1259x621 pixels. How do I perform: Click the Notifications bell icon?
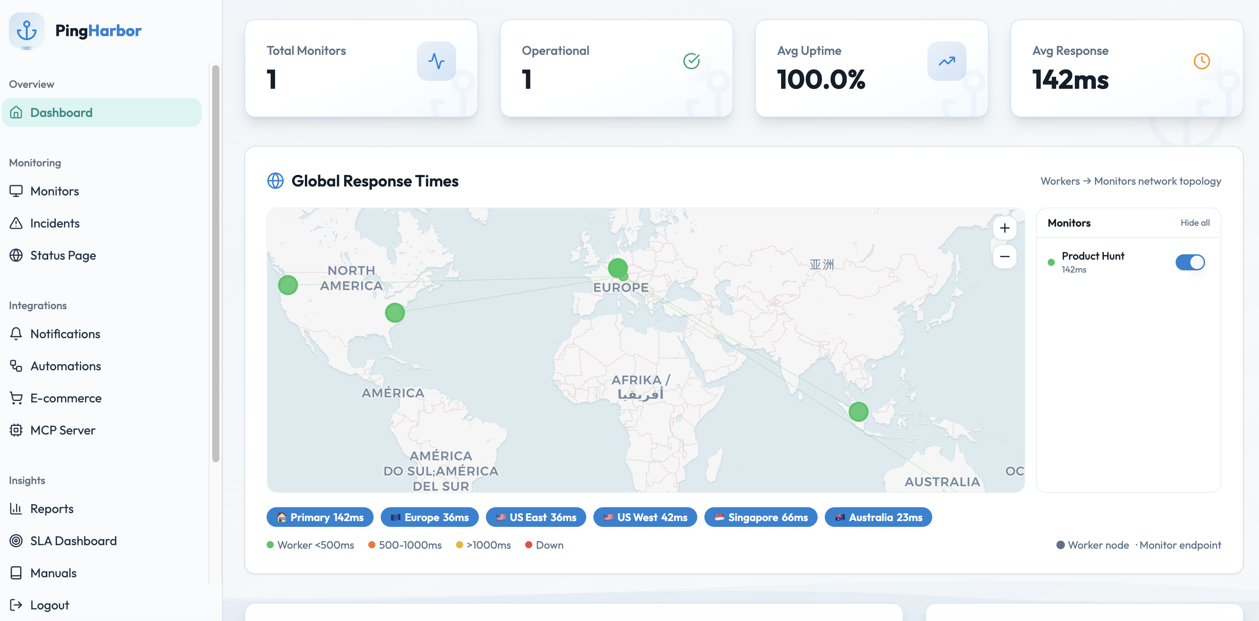[16, 334]
